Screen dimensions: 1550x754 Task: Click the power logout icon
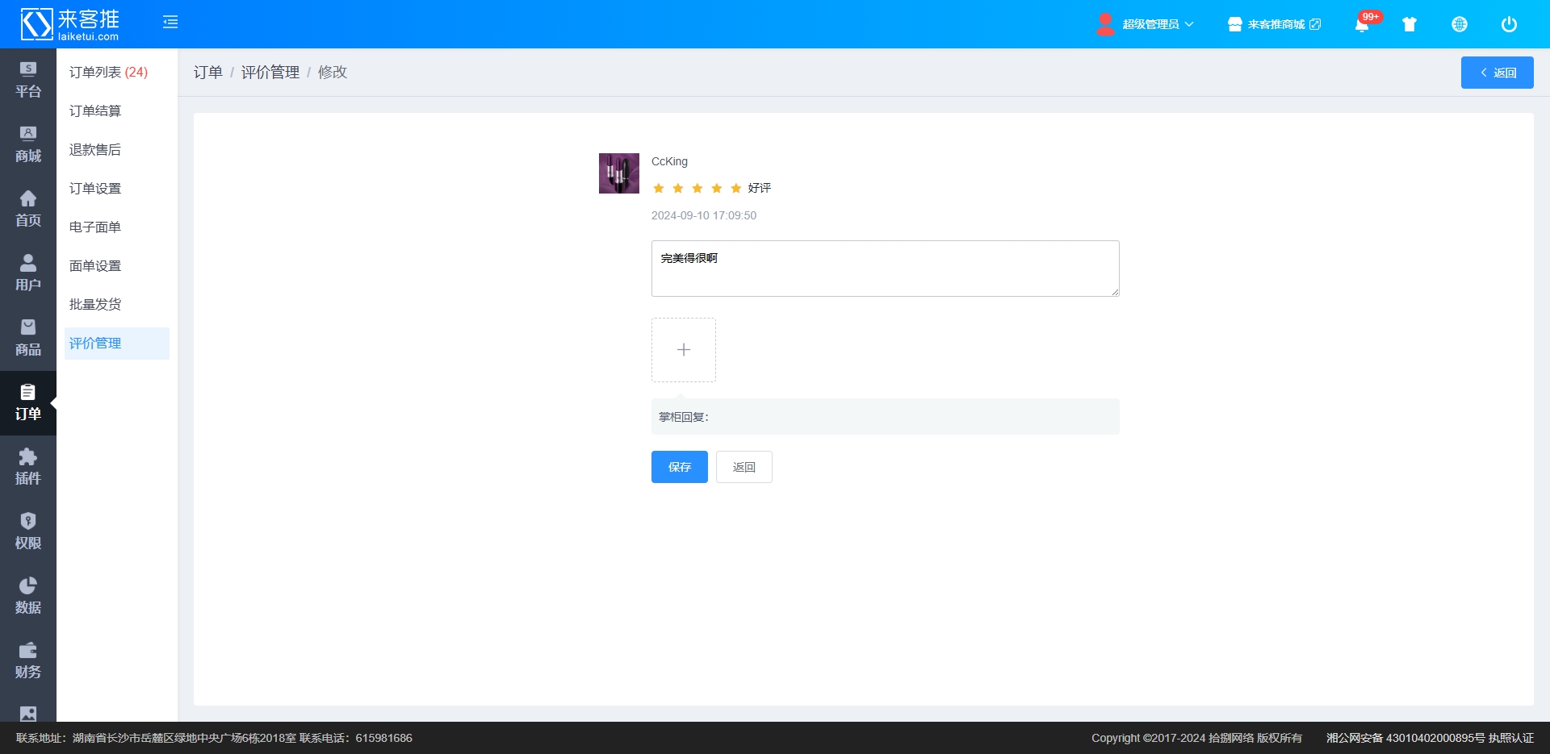tap(1508, 24)
